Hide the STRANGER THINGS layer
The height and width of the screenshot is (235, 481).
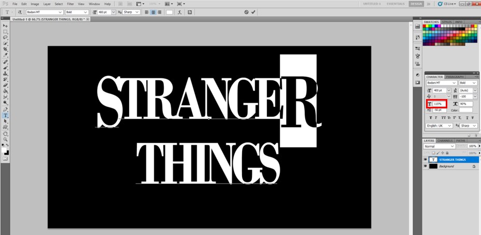(425, 160)
